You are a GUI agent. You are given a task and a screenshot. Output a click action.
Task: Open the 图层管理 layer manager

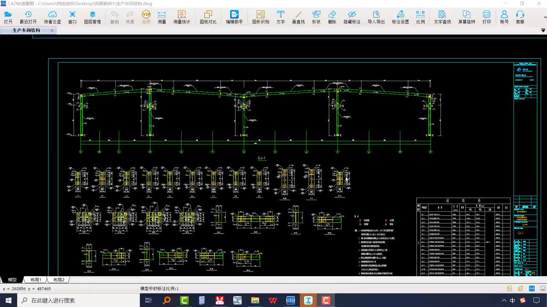coord(92,17)
